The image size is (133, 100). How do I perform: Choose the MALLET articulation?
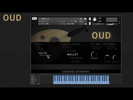click(x=73, y=54)
